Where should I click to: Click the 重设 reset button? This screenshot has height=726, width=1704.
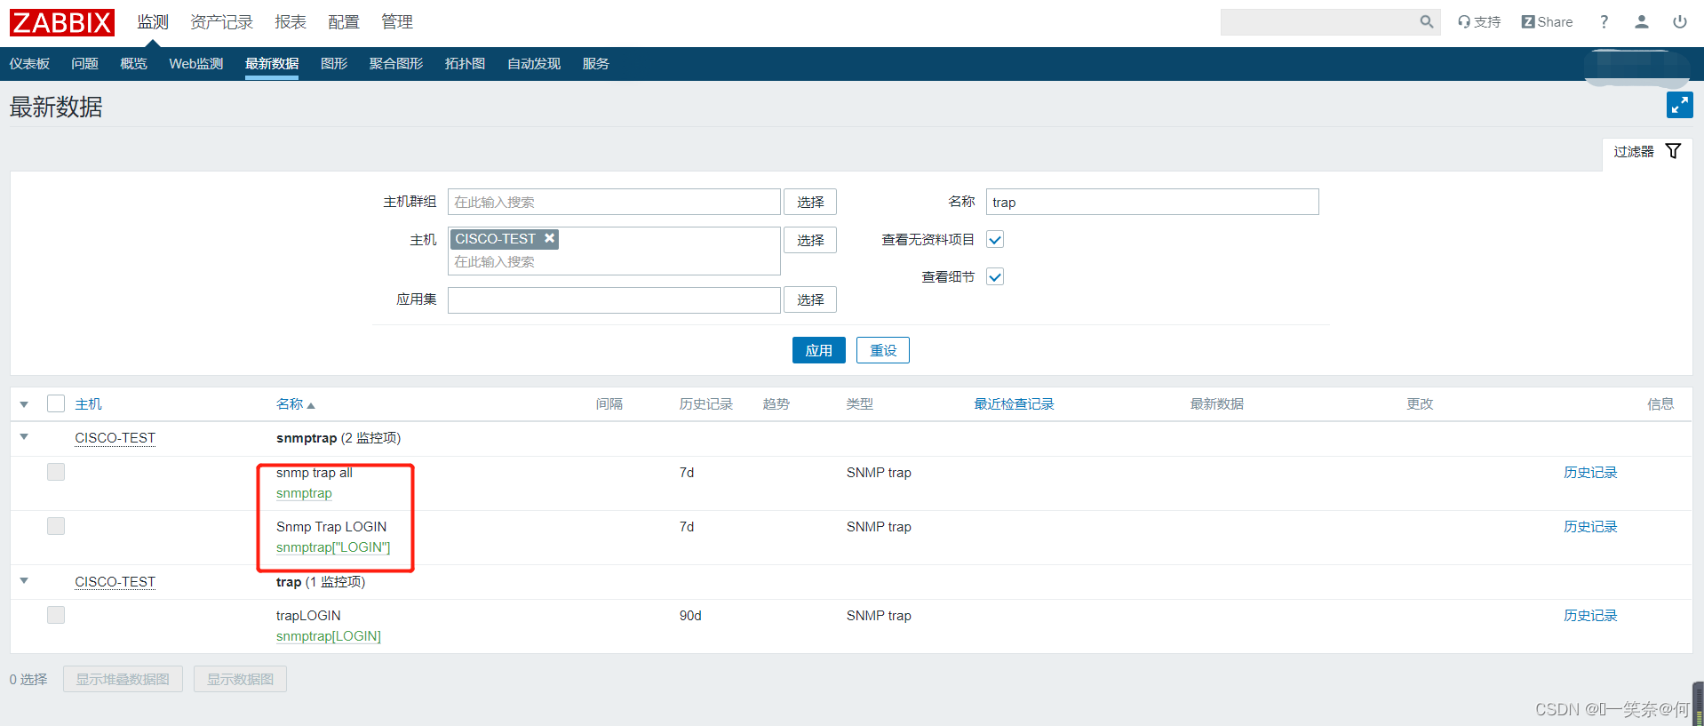[883, 350]
